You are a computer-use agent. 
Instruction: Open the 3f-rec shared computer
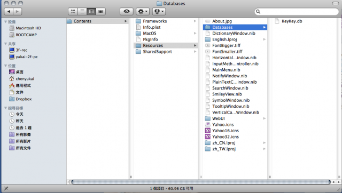coord(18,50)
